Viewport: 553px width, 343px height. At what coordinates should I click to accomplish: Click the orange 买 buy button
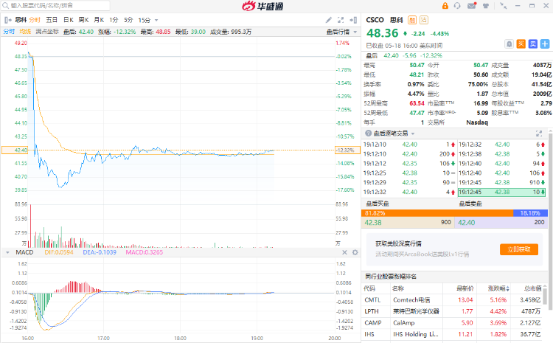pyautogui.click(x=521, y=44)
